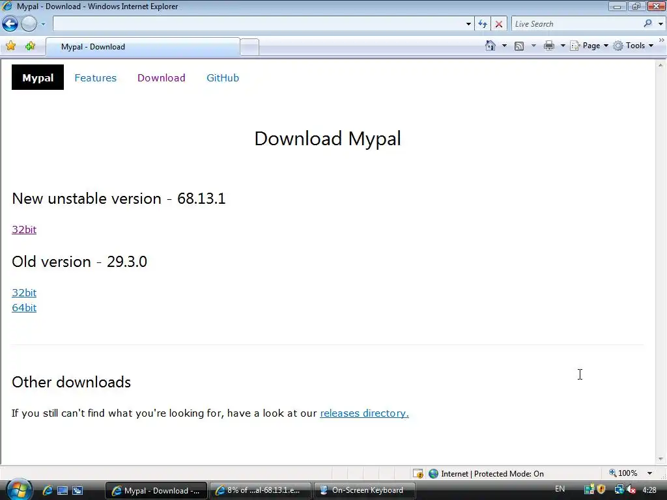This screenshot has width=667, height=500.
Task: Click Add to Favorites star-plus icon
Action: click(30, 46)
